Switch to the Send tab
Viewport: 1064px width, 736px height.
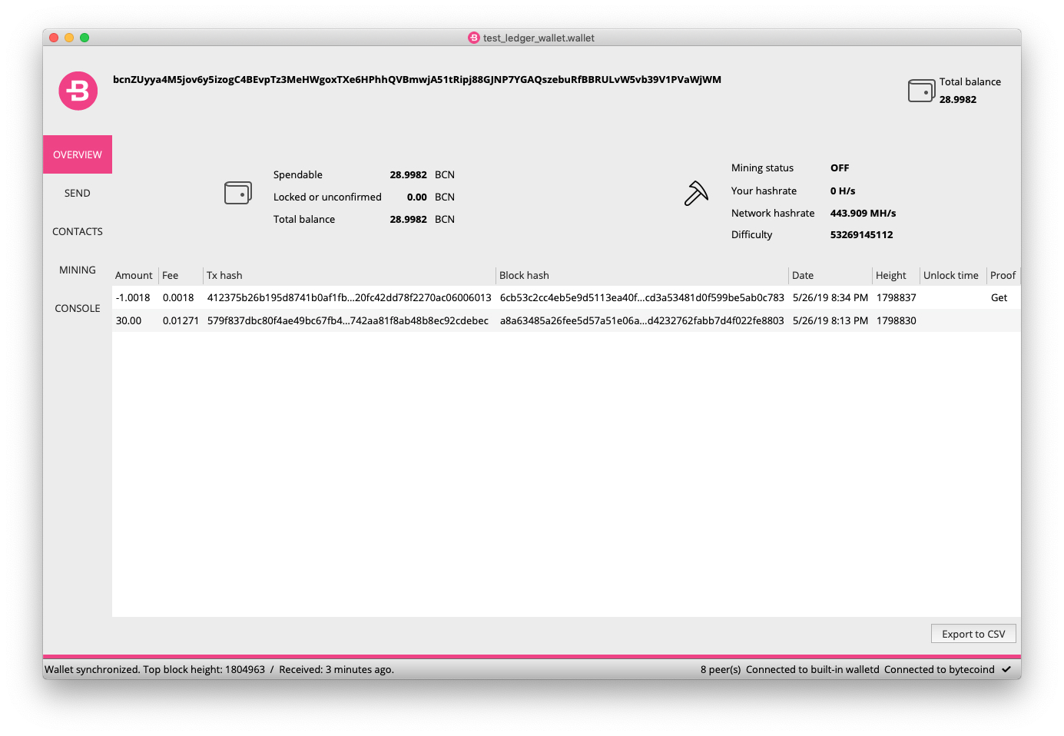point(78,193)
